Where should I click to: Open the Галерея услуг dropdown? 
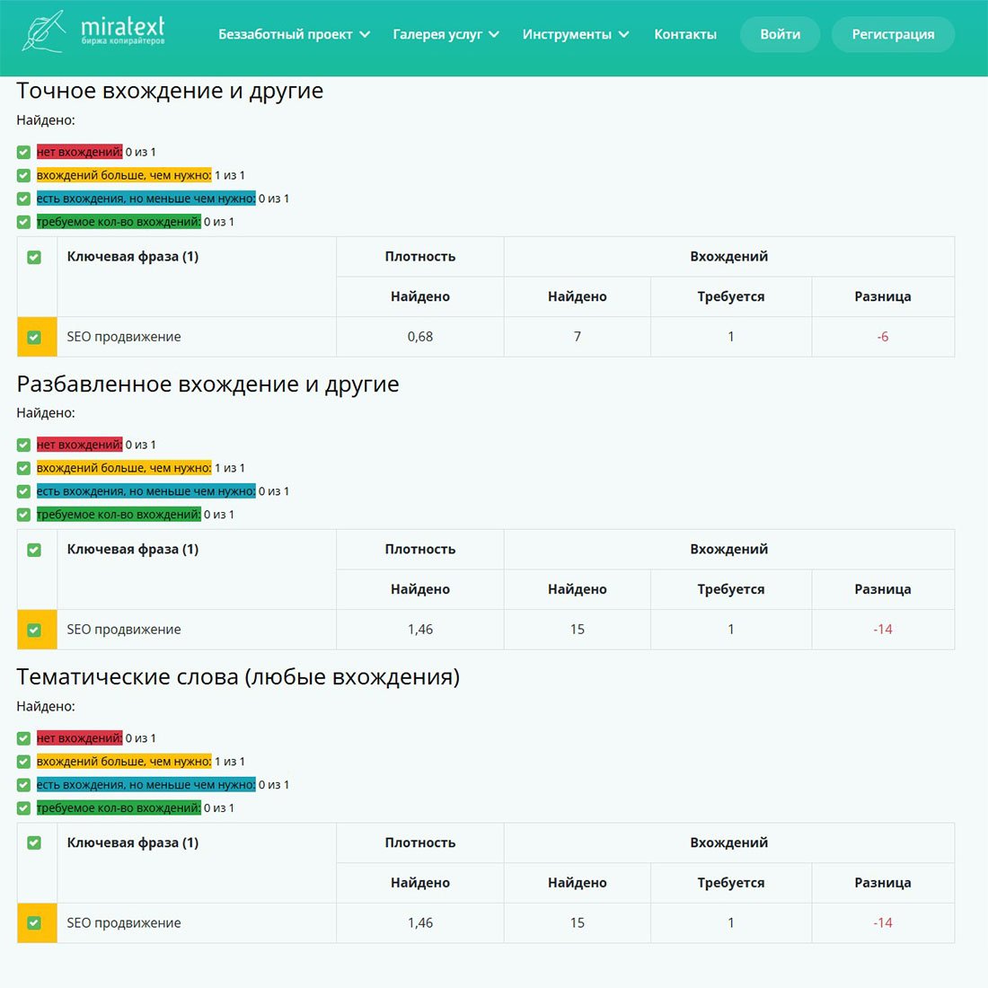pos(494,34)
